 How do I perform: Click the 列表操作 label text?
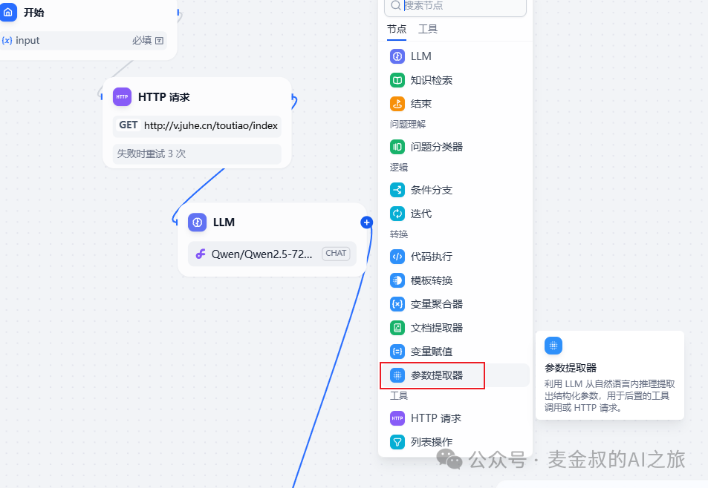[x=432, y=443]
